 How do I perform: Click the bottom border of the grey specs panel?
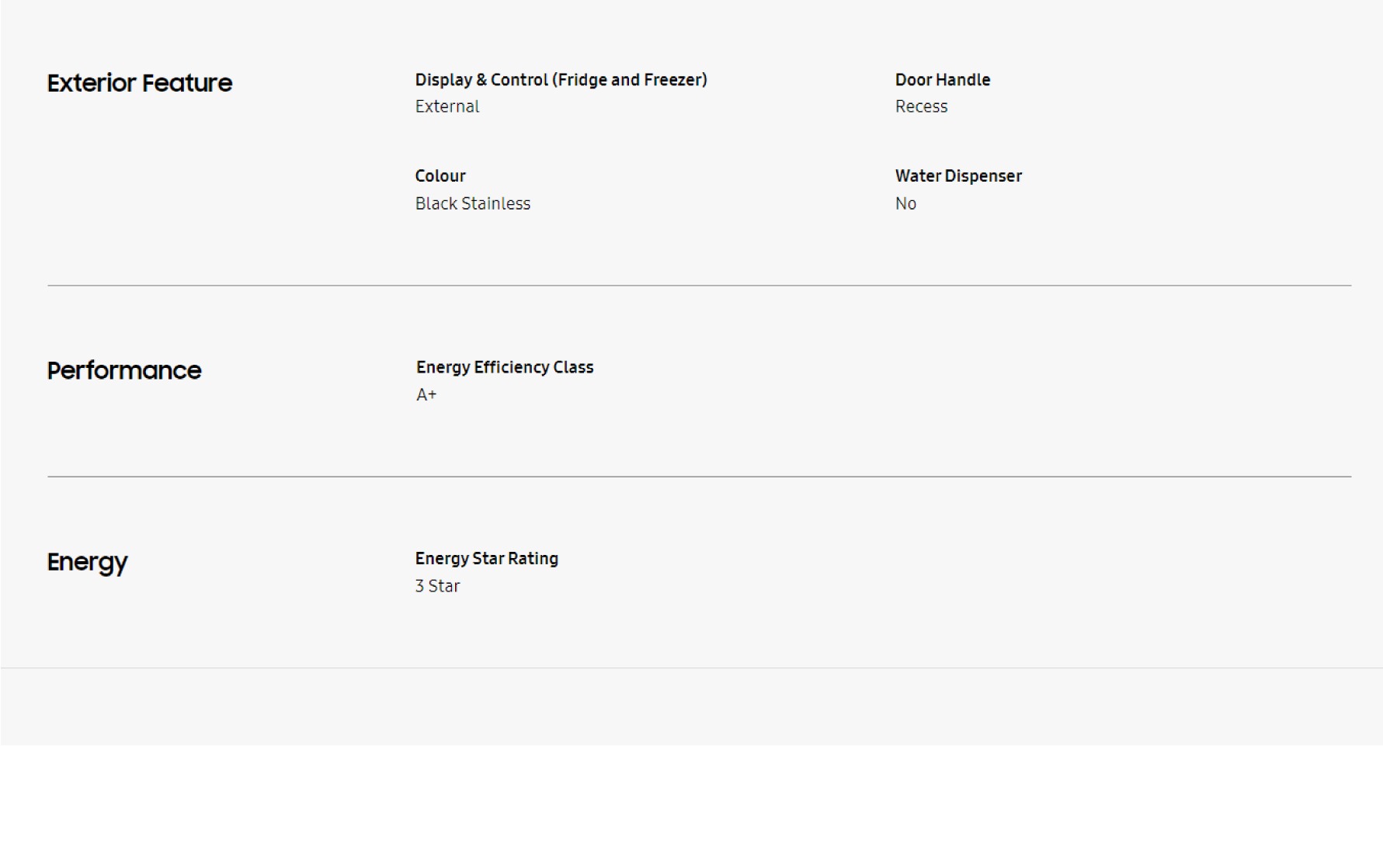tap(691, 668)
